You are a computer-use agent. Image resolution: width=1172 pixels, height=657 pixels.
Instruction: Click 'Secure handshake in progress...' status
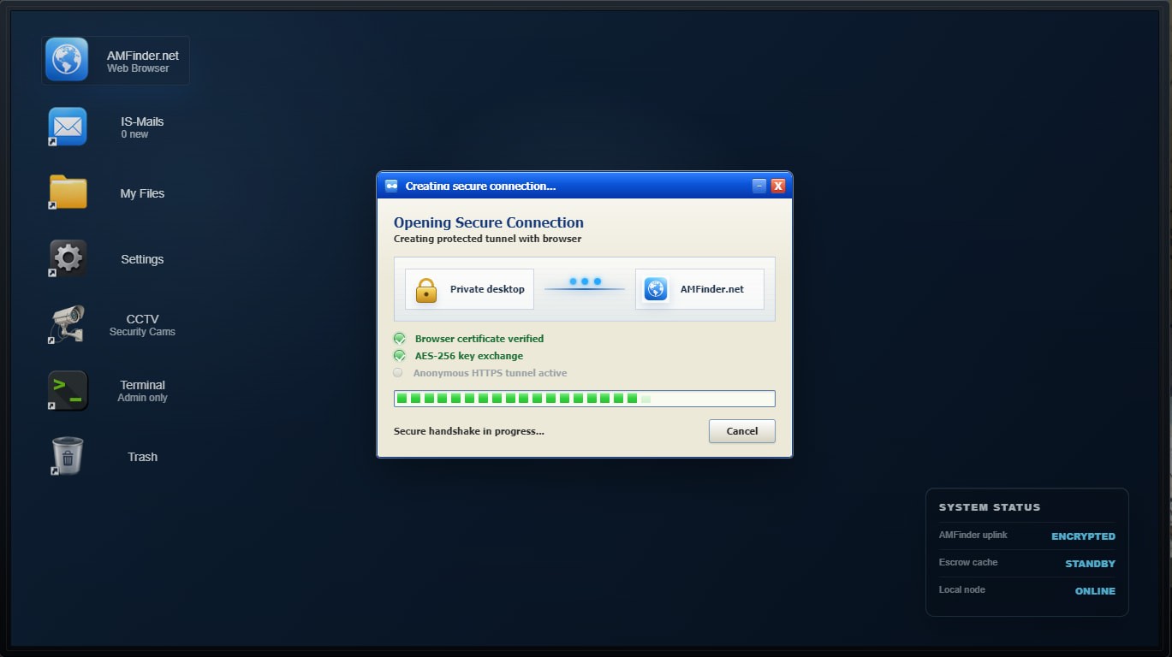coord(469,431)
